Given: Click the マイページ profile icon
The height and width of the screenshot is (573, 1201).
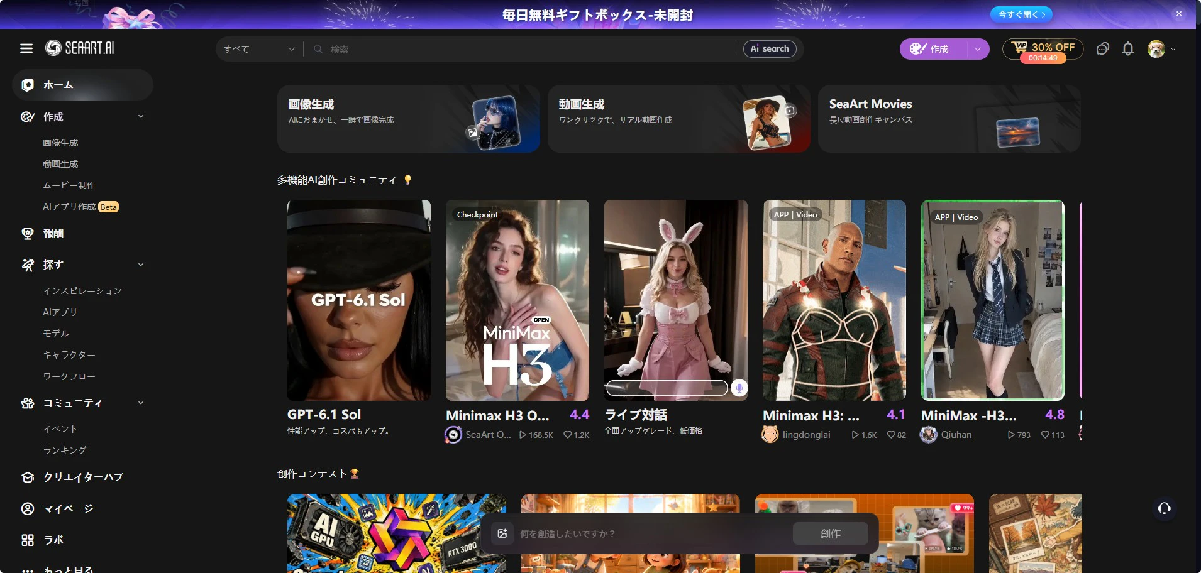Looking at the screenshot, I should (28, 509).
